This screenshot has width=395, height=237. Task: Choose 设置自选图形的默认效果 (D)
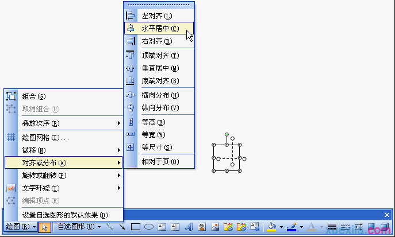[63, 215]
